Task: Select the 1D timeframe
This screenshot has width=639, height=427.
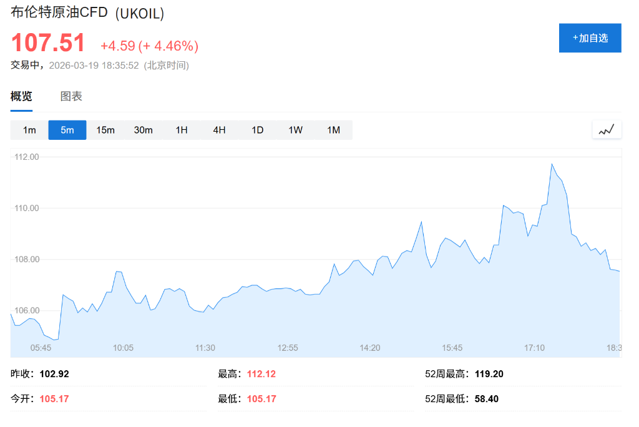Action: pyautogui.click(x=256, y=130)
